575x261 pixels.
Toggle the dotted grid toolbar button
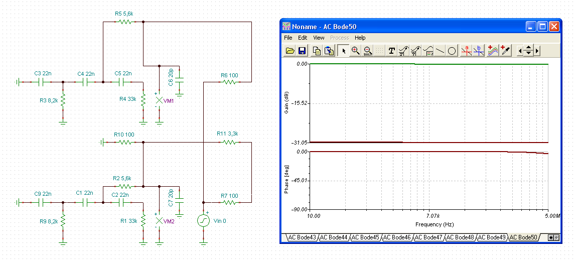pos(379,51)
